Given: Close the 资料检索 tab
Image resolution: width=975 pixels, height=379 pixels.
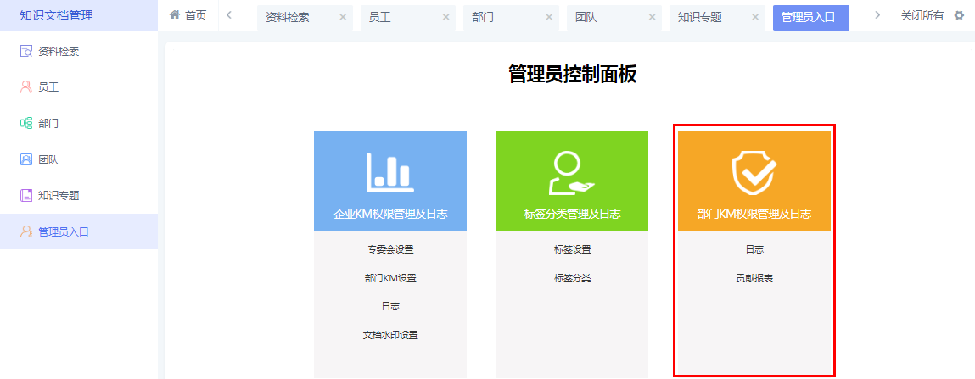Looking at the screenshot, I should coord(343,17).
